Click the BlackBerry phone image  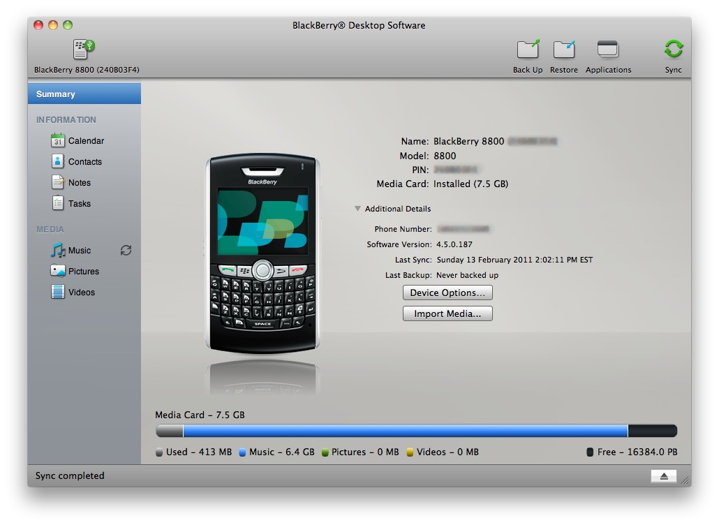pos(262,253)
